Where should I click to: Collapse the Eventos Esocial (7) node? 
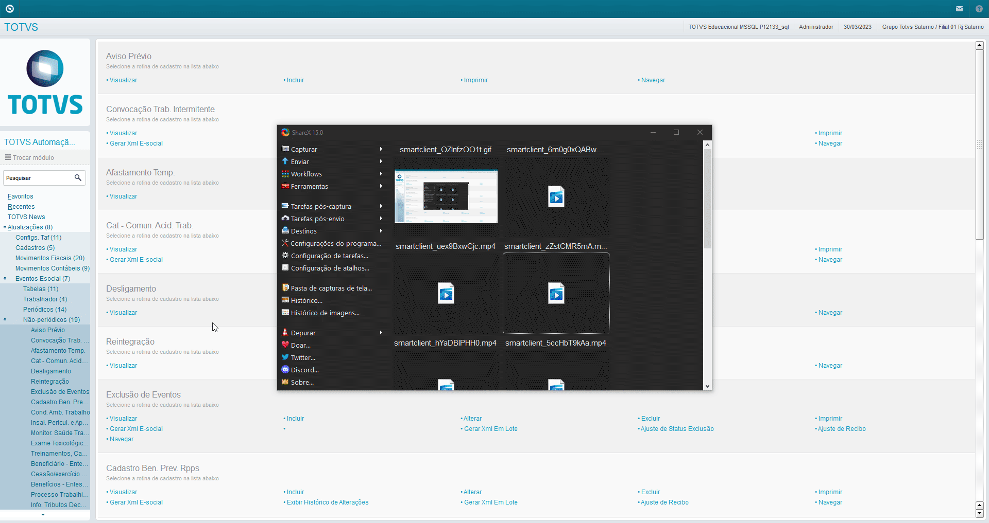tap(5, 278)
